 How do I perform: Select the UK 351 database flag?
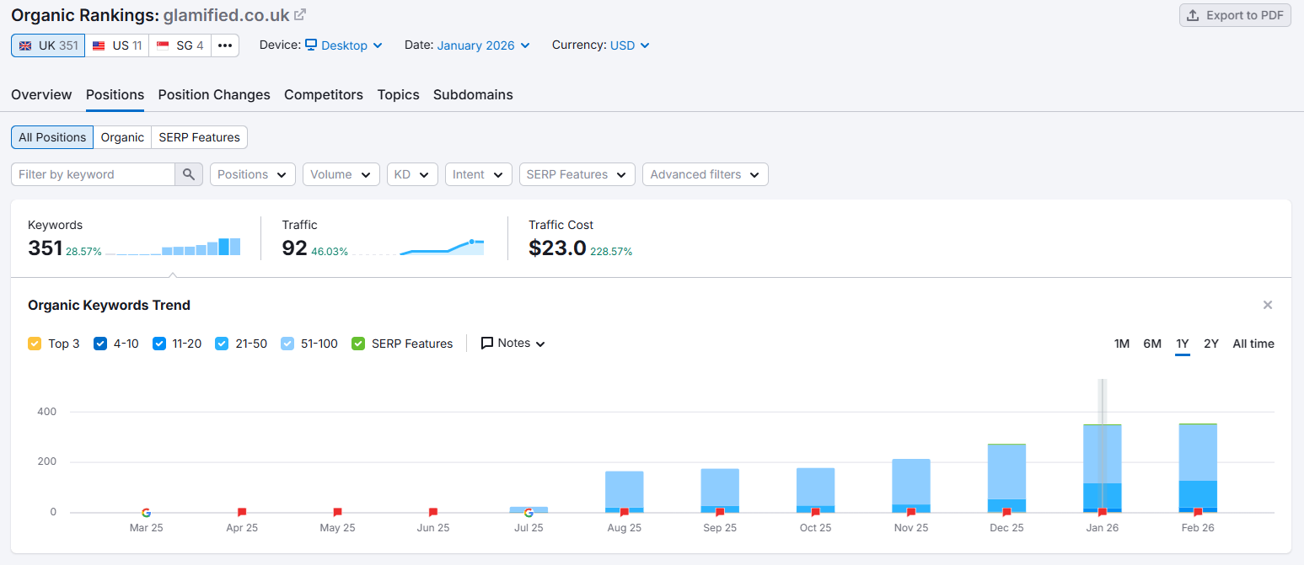(48, 45)
